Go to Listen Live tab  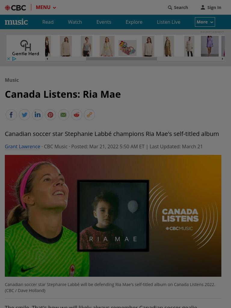(x=168, y=22)
